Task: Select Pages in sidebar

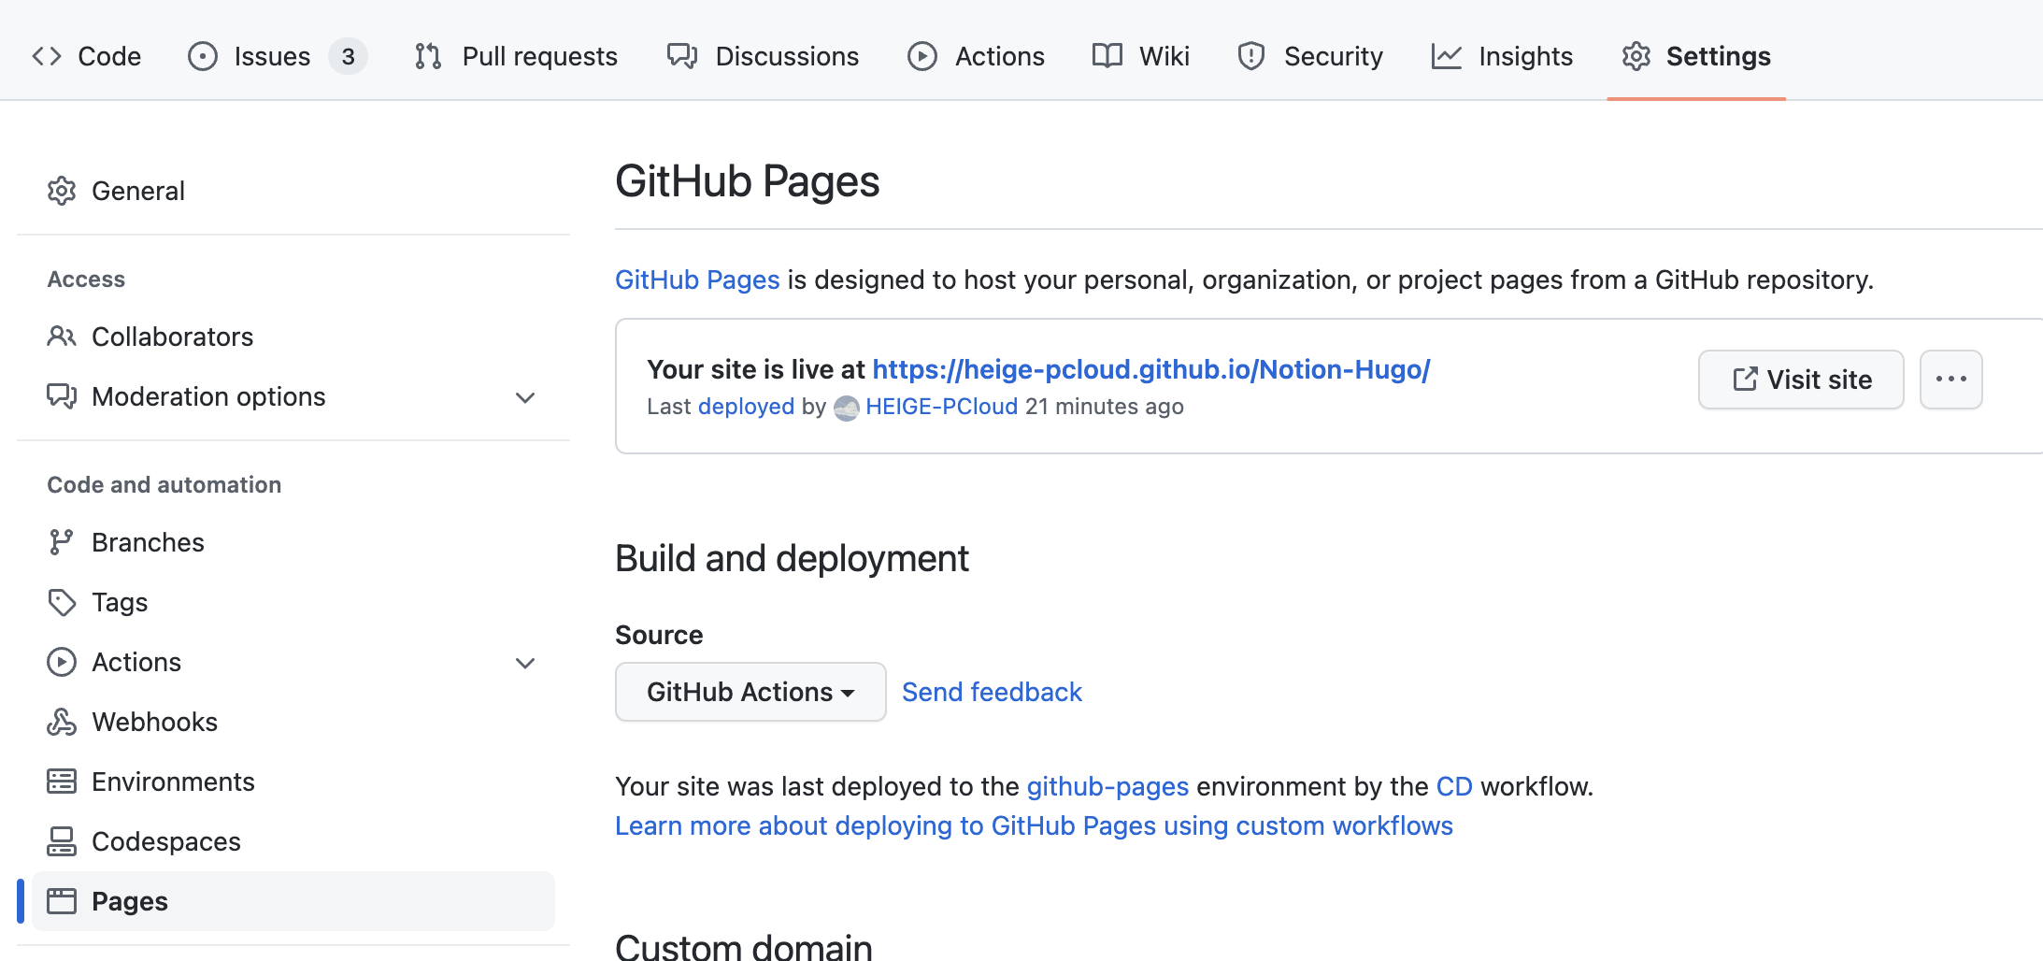Action: coord(293,901)
